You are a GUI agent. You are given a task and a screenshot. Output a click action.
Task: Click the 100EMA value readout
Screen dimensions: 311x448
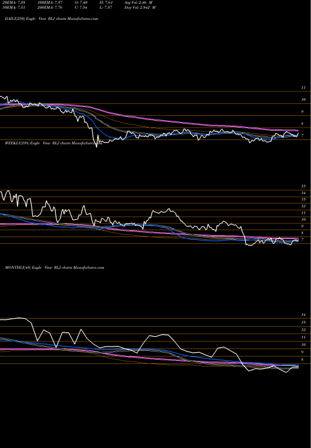coord(50,2)
